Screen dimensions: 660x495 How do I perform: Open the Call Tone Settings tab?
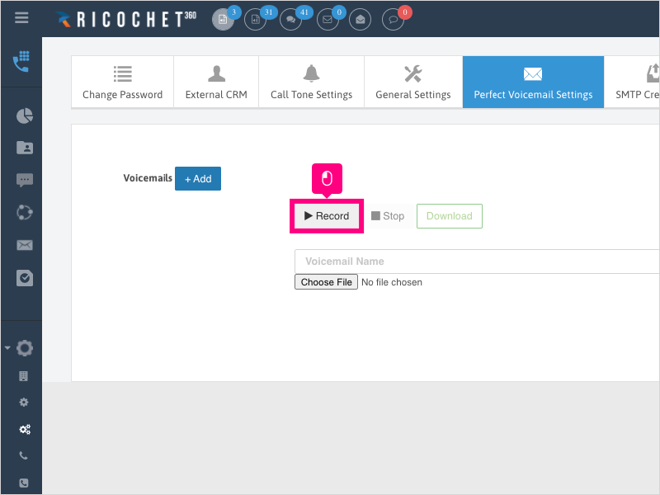[312, 82]
